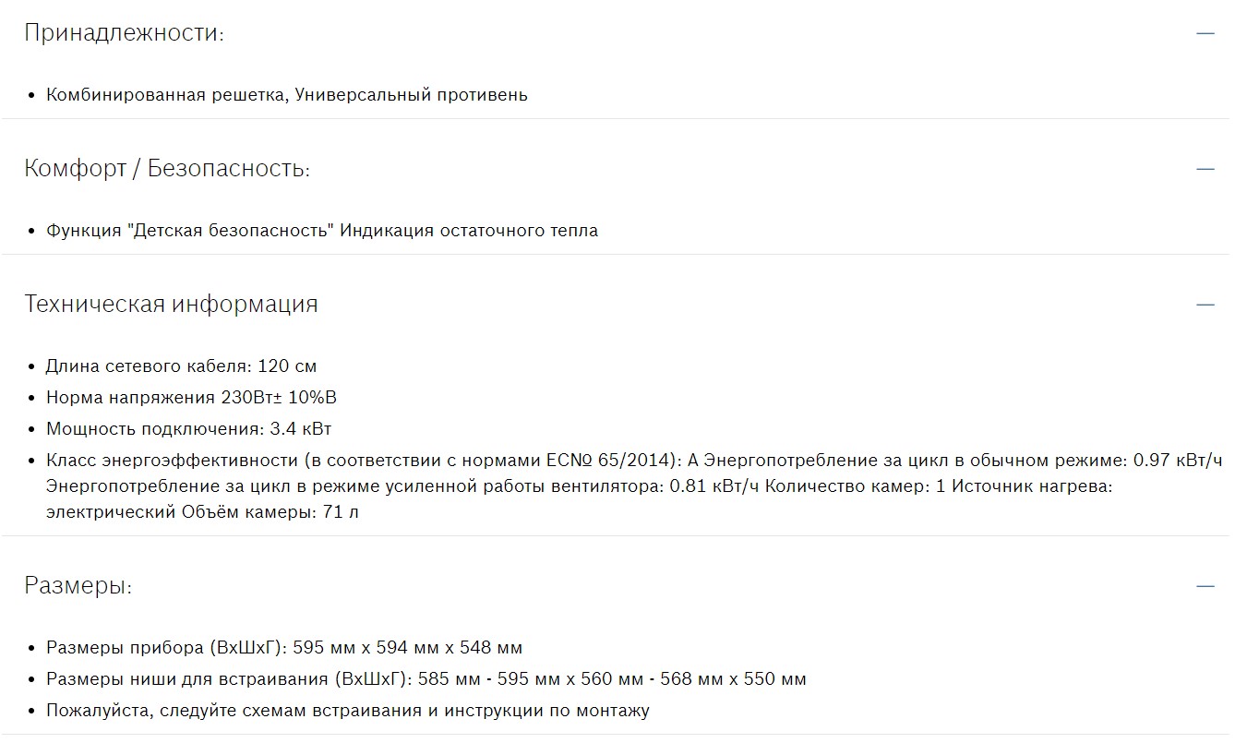Click the Детская безопасность function line

[321, 230]
